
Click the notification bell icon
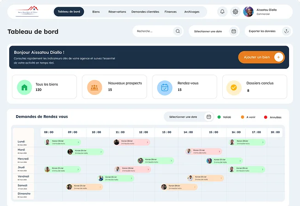[x=223, y=12]
